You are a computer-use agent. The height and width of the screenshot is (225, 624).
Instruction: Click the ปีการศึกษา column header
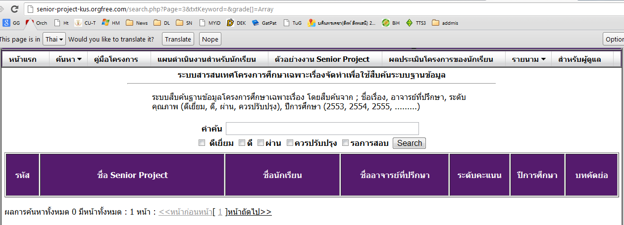[x=537, y=175]
